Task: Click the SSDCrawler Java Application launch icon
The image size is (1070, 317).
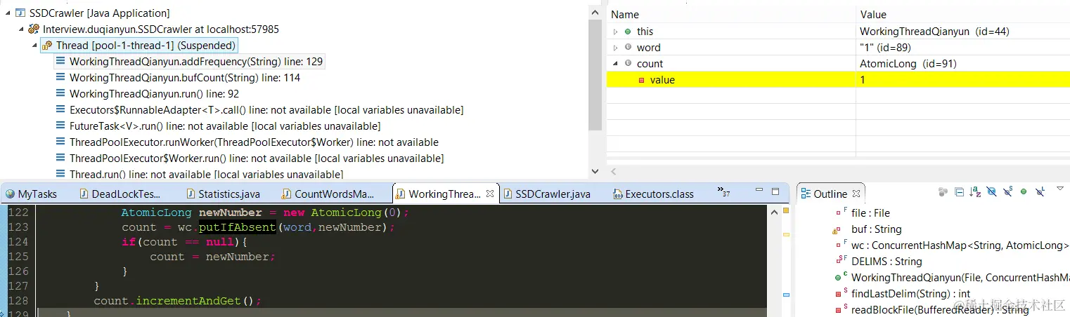Action: point(20,13)
